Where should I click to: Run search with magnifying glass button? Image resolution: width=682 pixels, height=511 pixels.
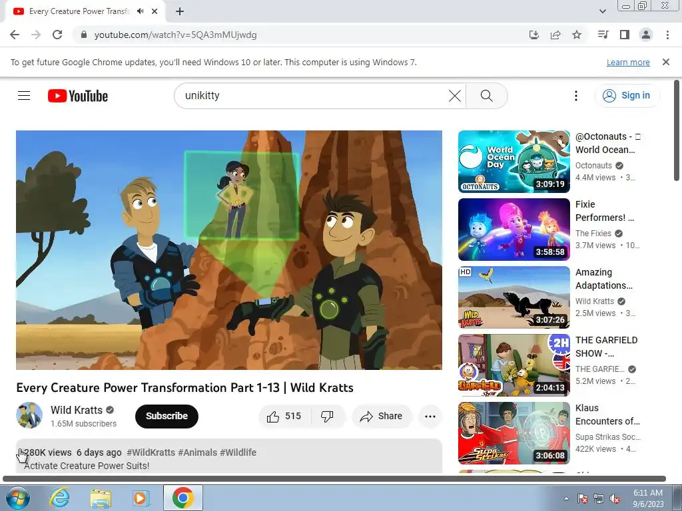(487, 96)
